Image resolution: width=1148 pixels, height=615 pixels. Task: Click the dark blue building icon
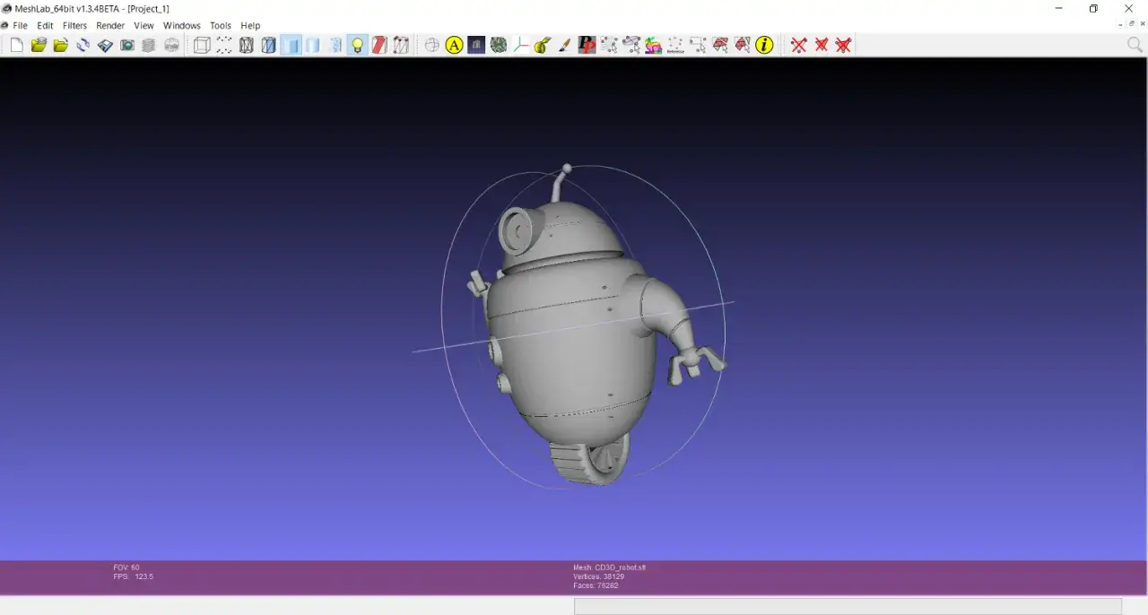pyautogui.click(x=476, y=45)
